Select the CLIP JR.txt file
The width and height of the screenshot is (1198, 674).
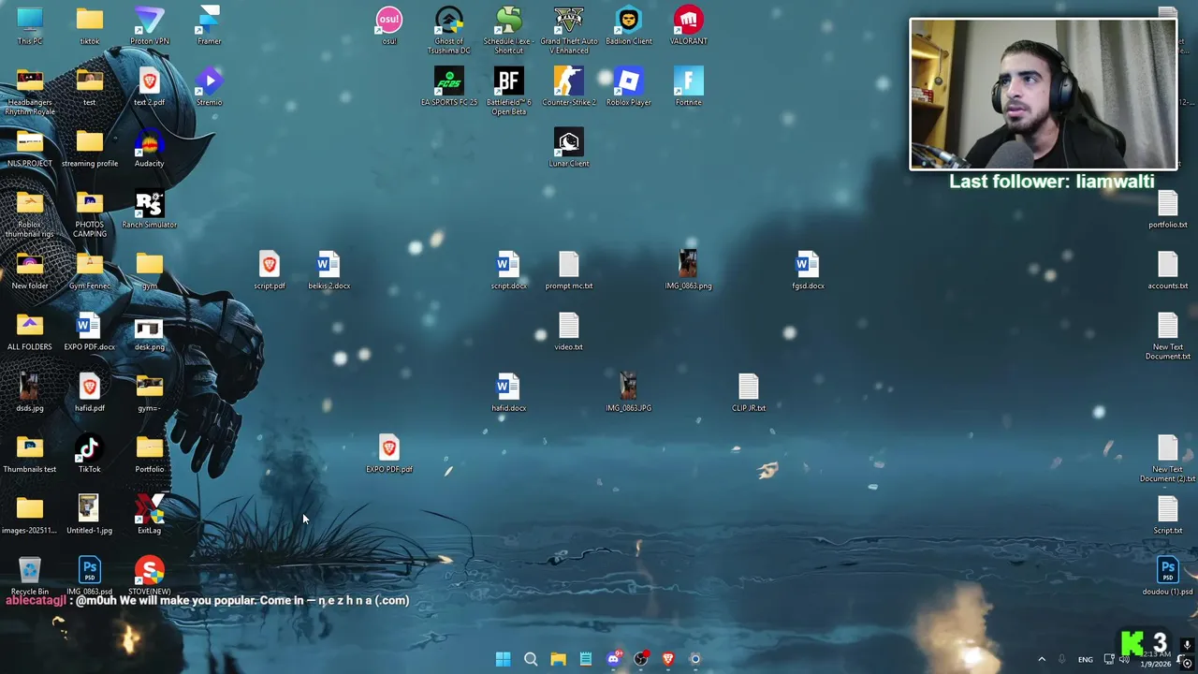pos(749,391)
